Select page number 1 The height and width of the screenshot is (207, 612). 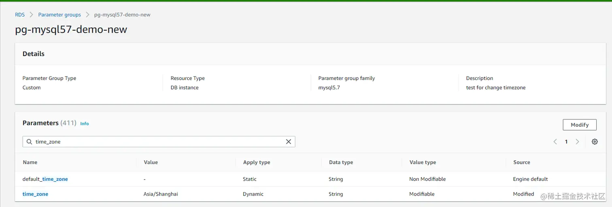566,142
